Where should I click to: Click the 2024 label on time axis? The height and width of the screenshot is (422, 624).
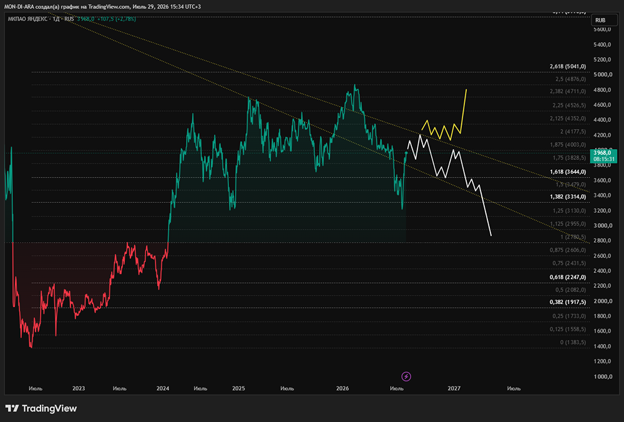(162, 388)
